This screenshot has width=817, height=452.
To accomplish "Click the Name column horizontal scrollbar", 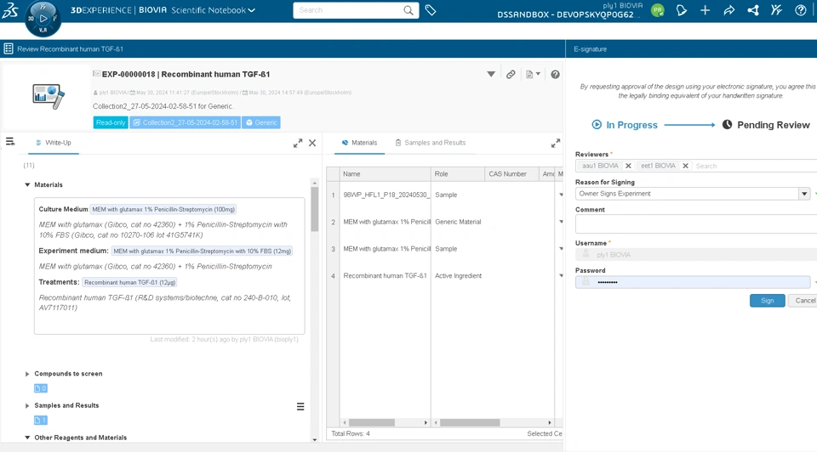I will tap(372, 423).
